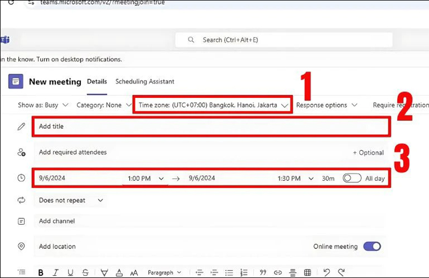Toggle bold formatting in the editor toolbar

click(x=41, y=273)
